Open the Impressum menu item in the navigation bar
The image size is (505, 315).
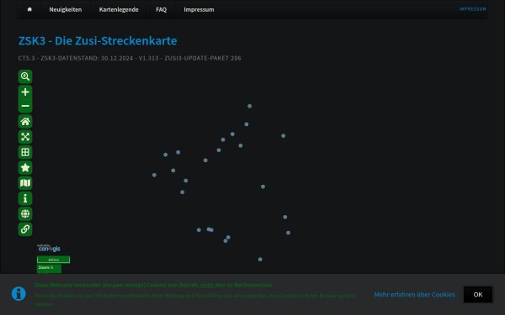pyautogui.click(x=199, y=9)
